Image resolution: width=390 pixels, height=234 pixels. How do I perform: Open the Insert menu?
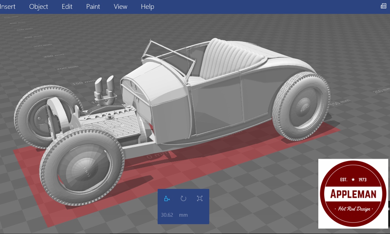(x=7, y=7)
